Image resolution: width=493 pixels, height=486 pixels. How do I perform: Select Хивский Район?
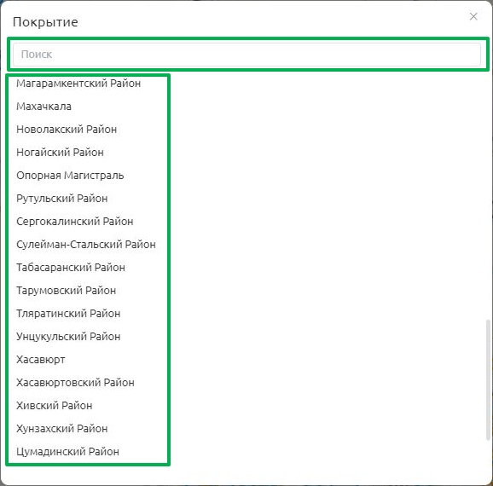point(55,405)
